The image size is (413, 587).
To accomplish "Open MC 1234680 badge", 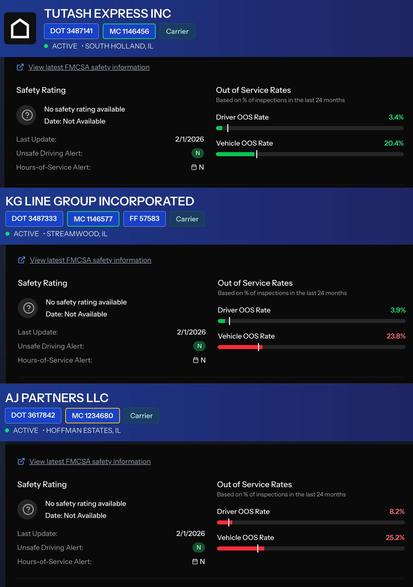I will click(x=93, y=416).
